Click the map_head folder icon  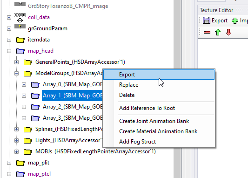pos(20,51)
